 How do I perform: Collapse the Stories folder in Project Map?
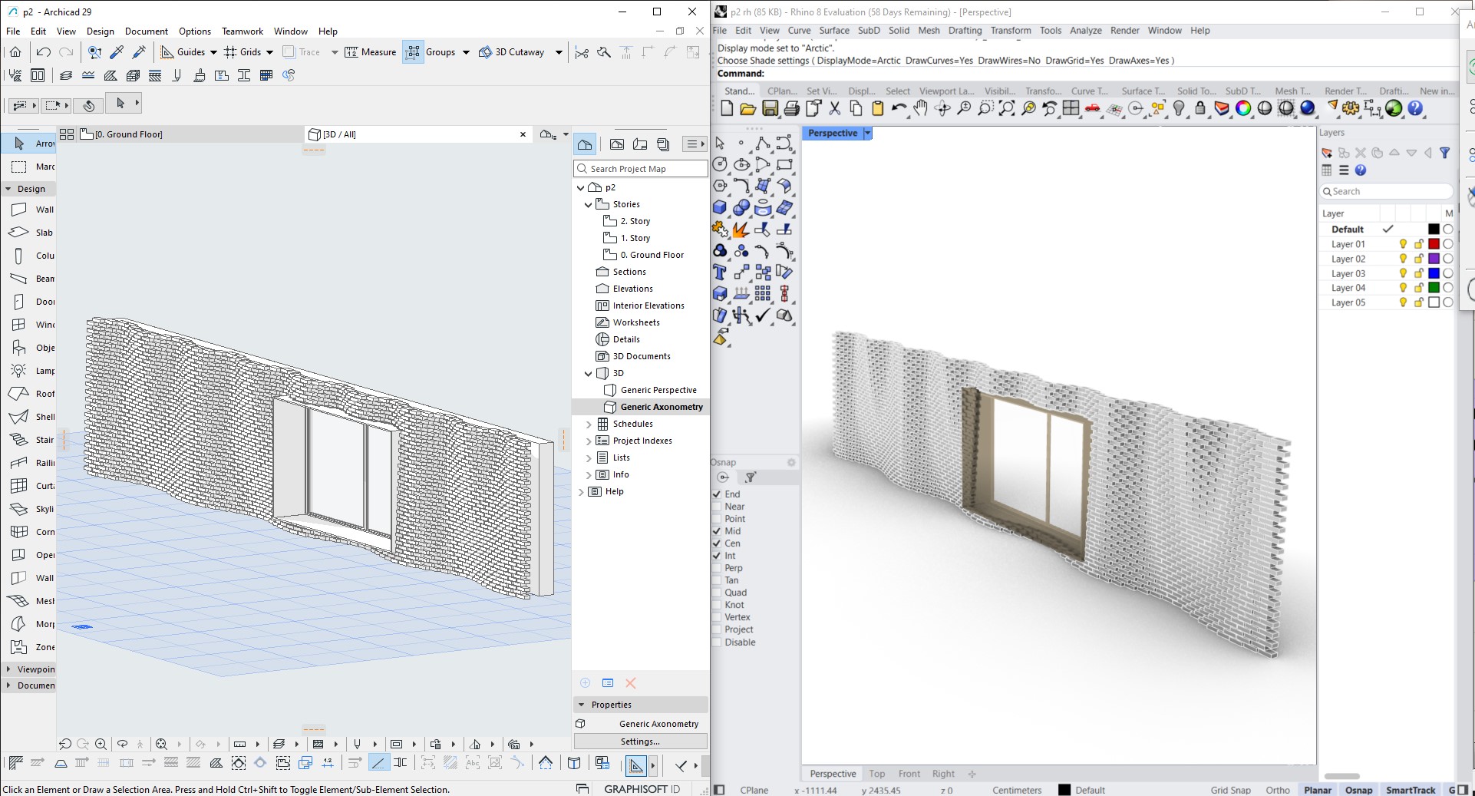click(x=589, y=204)
